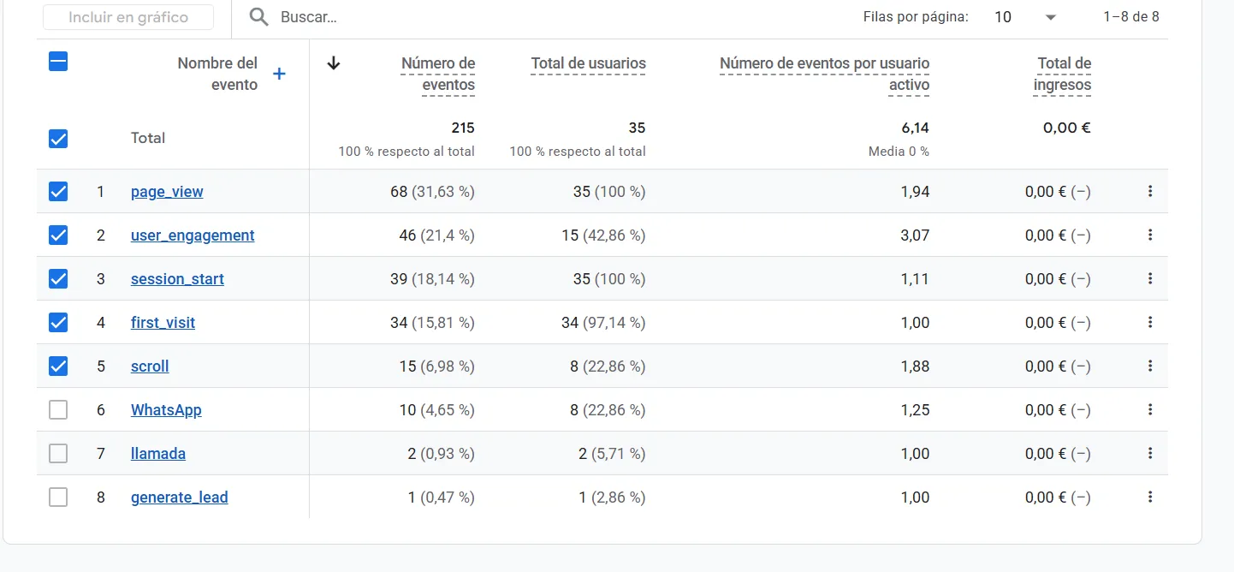This screenshot has height=572, width=1234.
Task: Sort by Número de eventos por usuario activo
Action: 824,74
